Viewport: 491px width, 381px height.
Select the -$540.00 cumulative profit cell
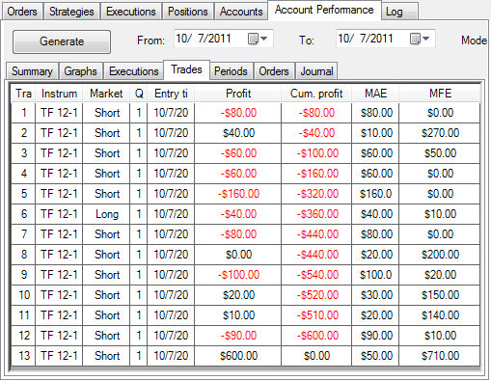(316, 275)
